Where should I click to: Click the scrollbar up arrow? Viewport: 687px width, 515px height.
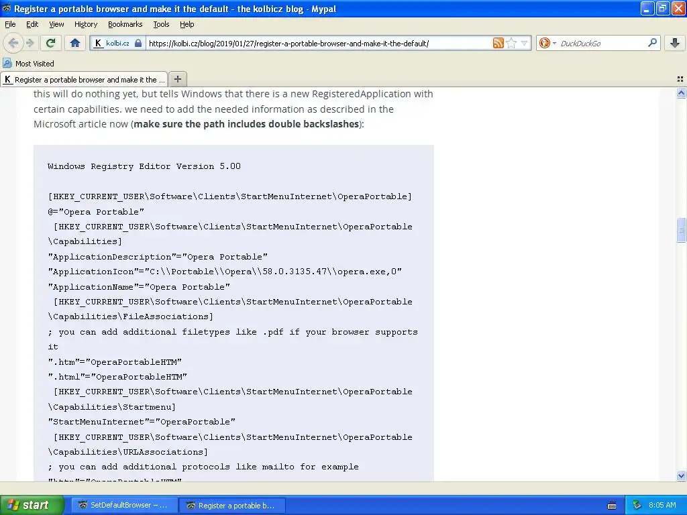click(x=681, y=93)
